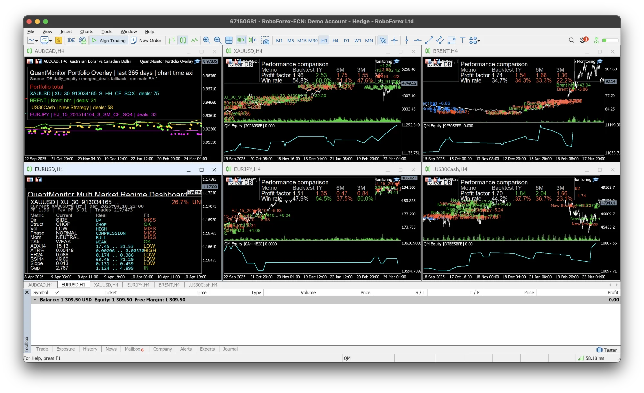Select the crosshair cursor tool
644x393 pixels.
394,40
